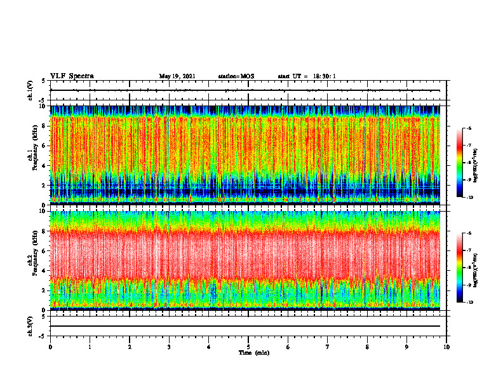Select time axis tick label "1"

(90, 347)
